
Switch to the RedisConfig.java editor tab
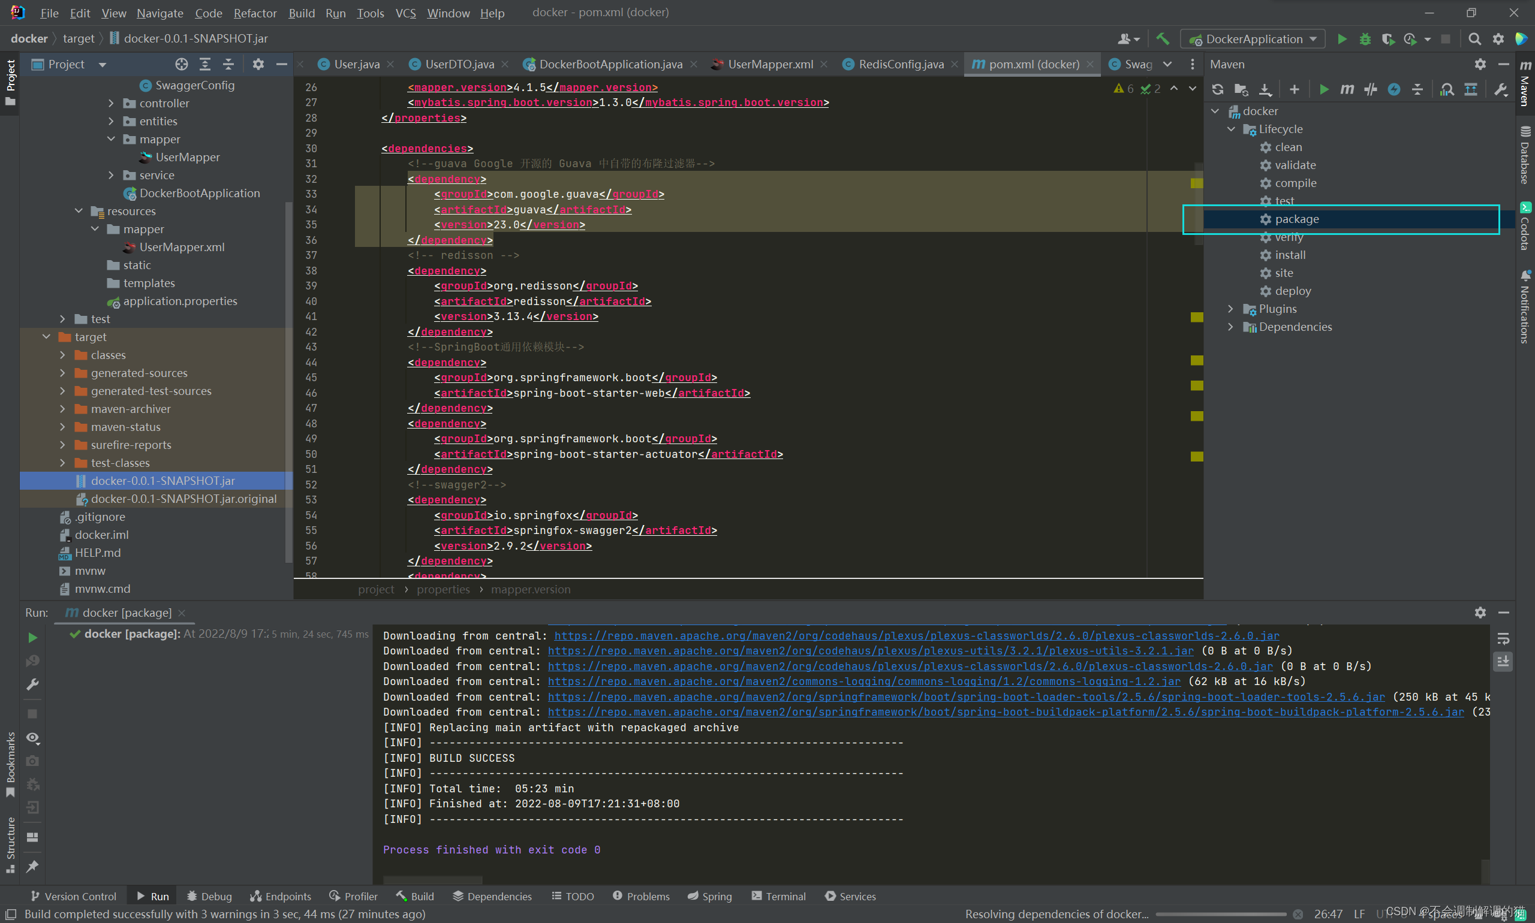901,64
